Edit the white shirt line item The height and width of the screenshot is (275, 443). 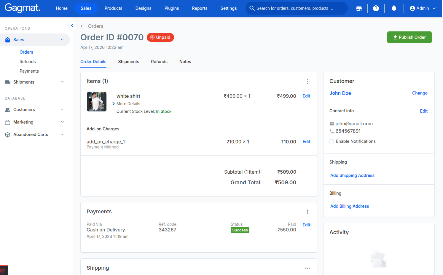[x=306, y=96]
